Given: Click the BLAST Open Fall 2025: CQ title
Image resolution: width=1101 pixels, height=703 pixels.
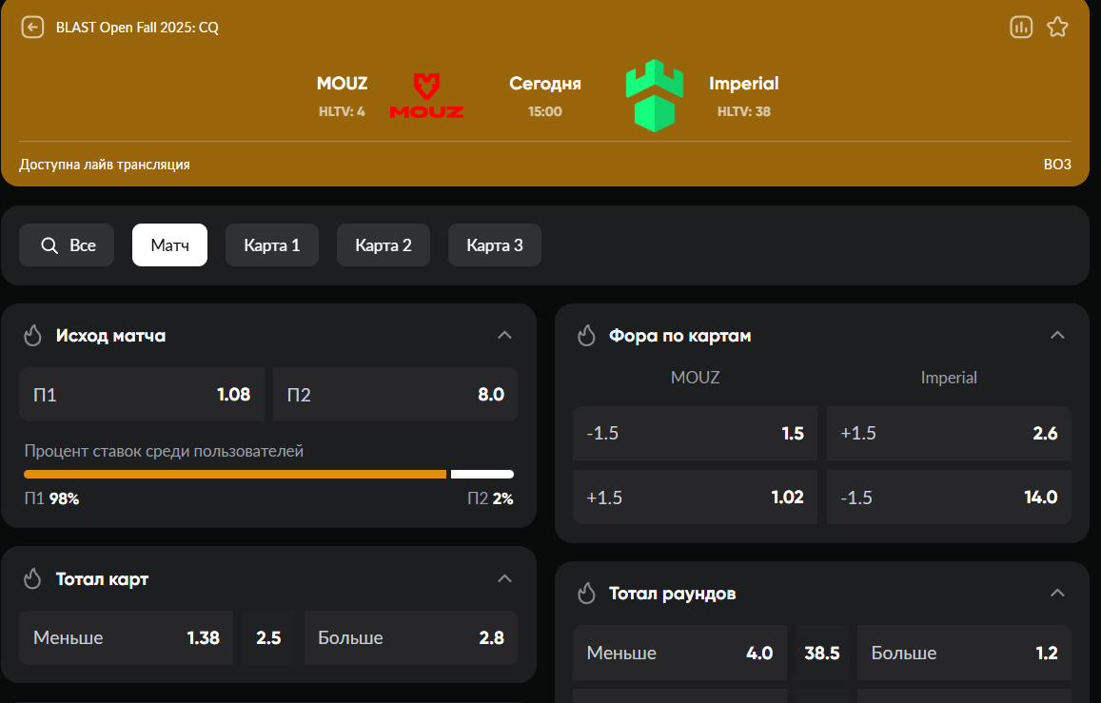Looking at the screenshot, I should (x=138, y=28).
